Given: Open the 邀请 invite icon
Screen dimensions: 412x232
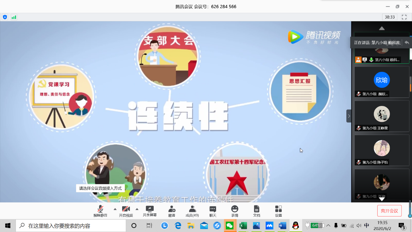Looking at the screenshot, I should (172, 211).
